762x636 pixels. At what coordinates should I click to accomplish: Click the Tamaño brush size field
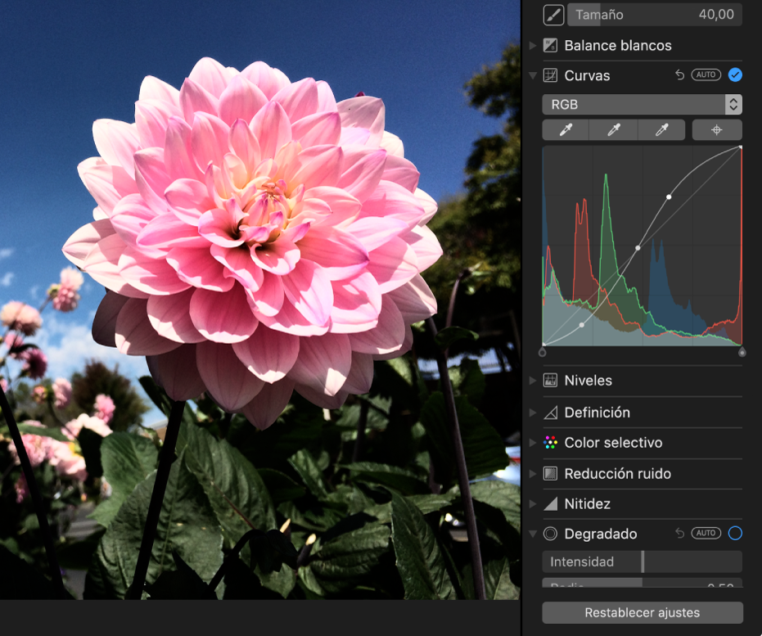[655, 15]
